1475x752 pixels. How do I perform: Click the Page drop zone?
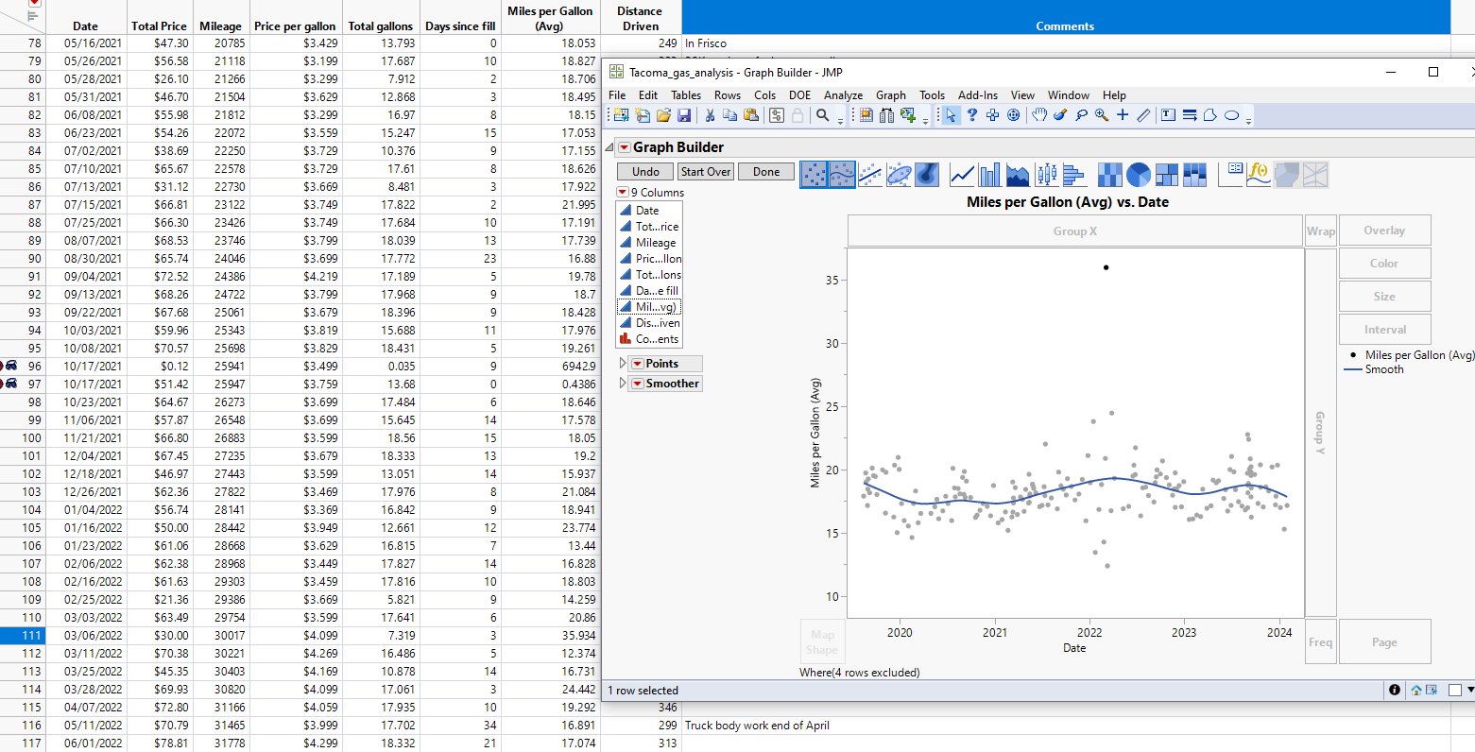1384,642
